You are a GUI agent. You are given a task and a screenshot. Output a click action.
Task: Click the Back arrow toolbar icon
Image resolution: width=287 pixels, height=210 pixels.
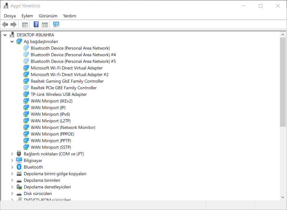tap(5, 24)
